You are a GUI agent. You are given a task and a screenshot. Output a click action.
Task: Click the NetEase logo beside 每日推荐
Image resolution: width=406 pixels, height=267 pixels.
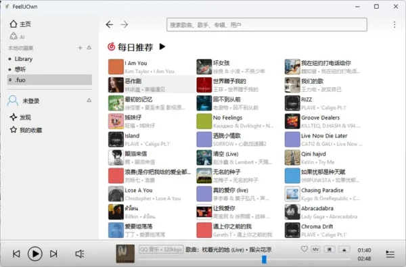click(112, 47)
